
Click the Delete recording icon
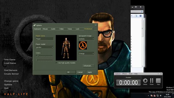click(x=145, y=81)
